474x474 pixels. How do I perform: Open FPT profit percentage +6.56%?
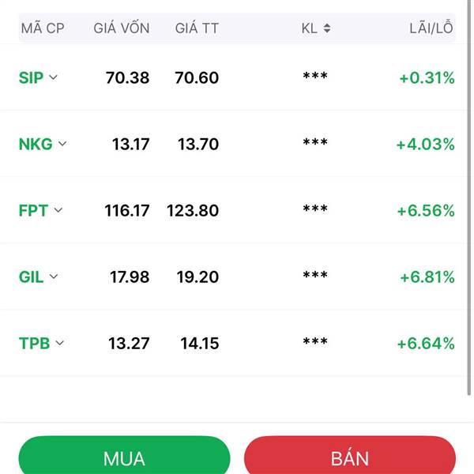tap(426, 210)
